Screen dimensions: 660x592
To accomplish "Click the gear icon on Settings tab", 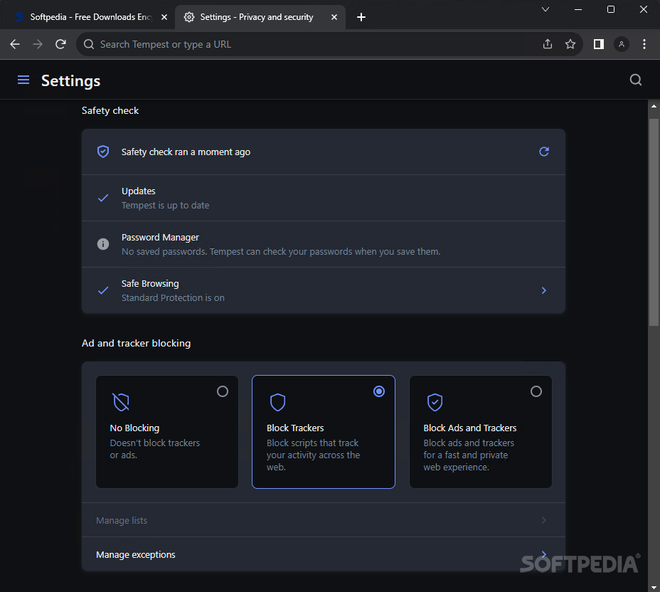I will (x=189, y=17).
